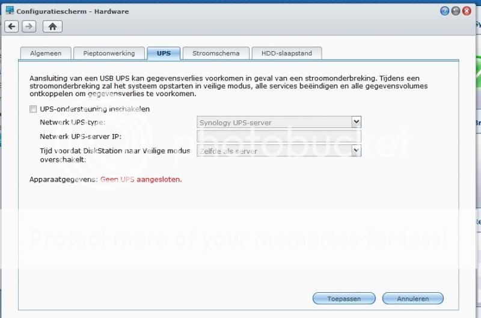Image resolution: width=481 pixels, height=318 pixels.
Task: Switch to the Algemeen tab
Action: click(x=46, y=53)
